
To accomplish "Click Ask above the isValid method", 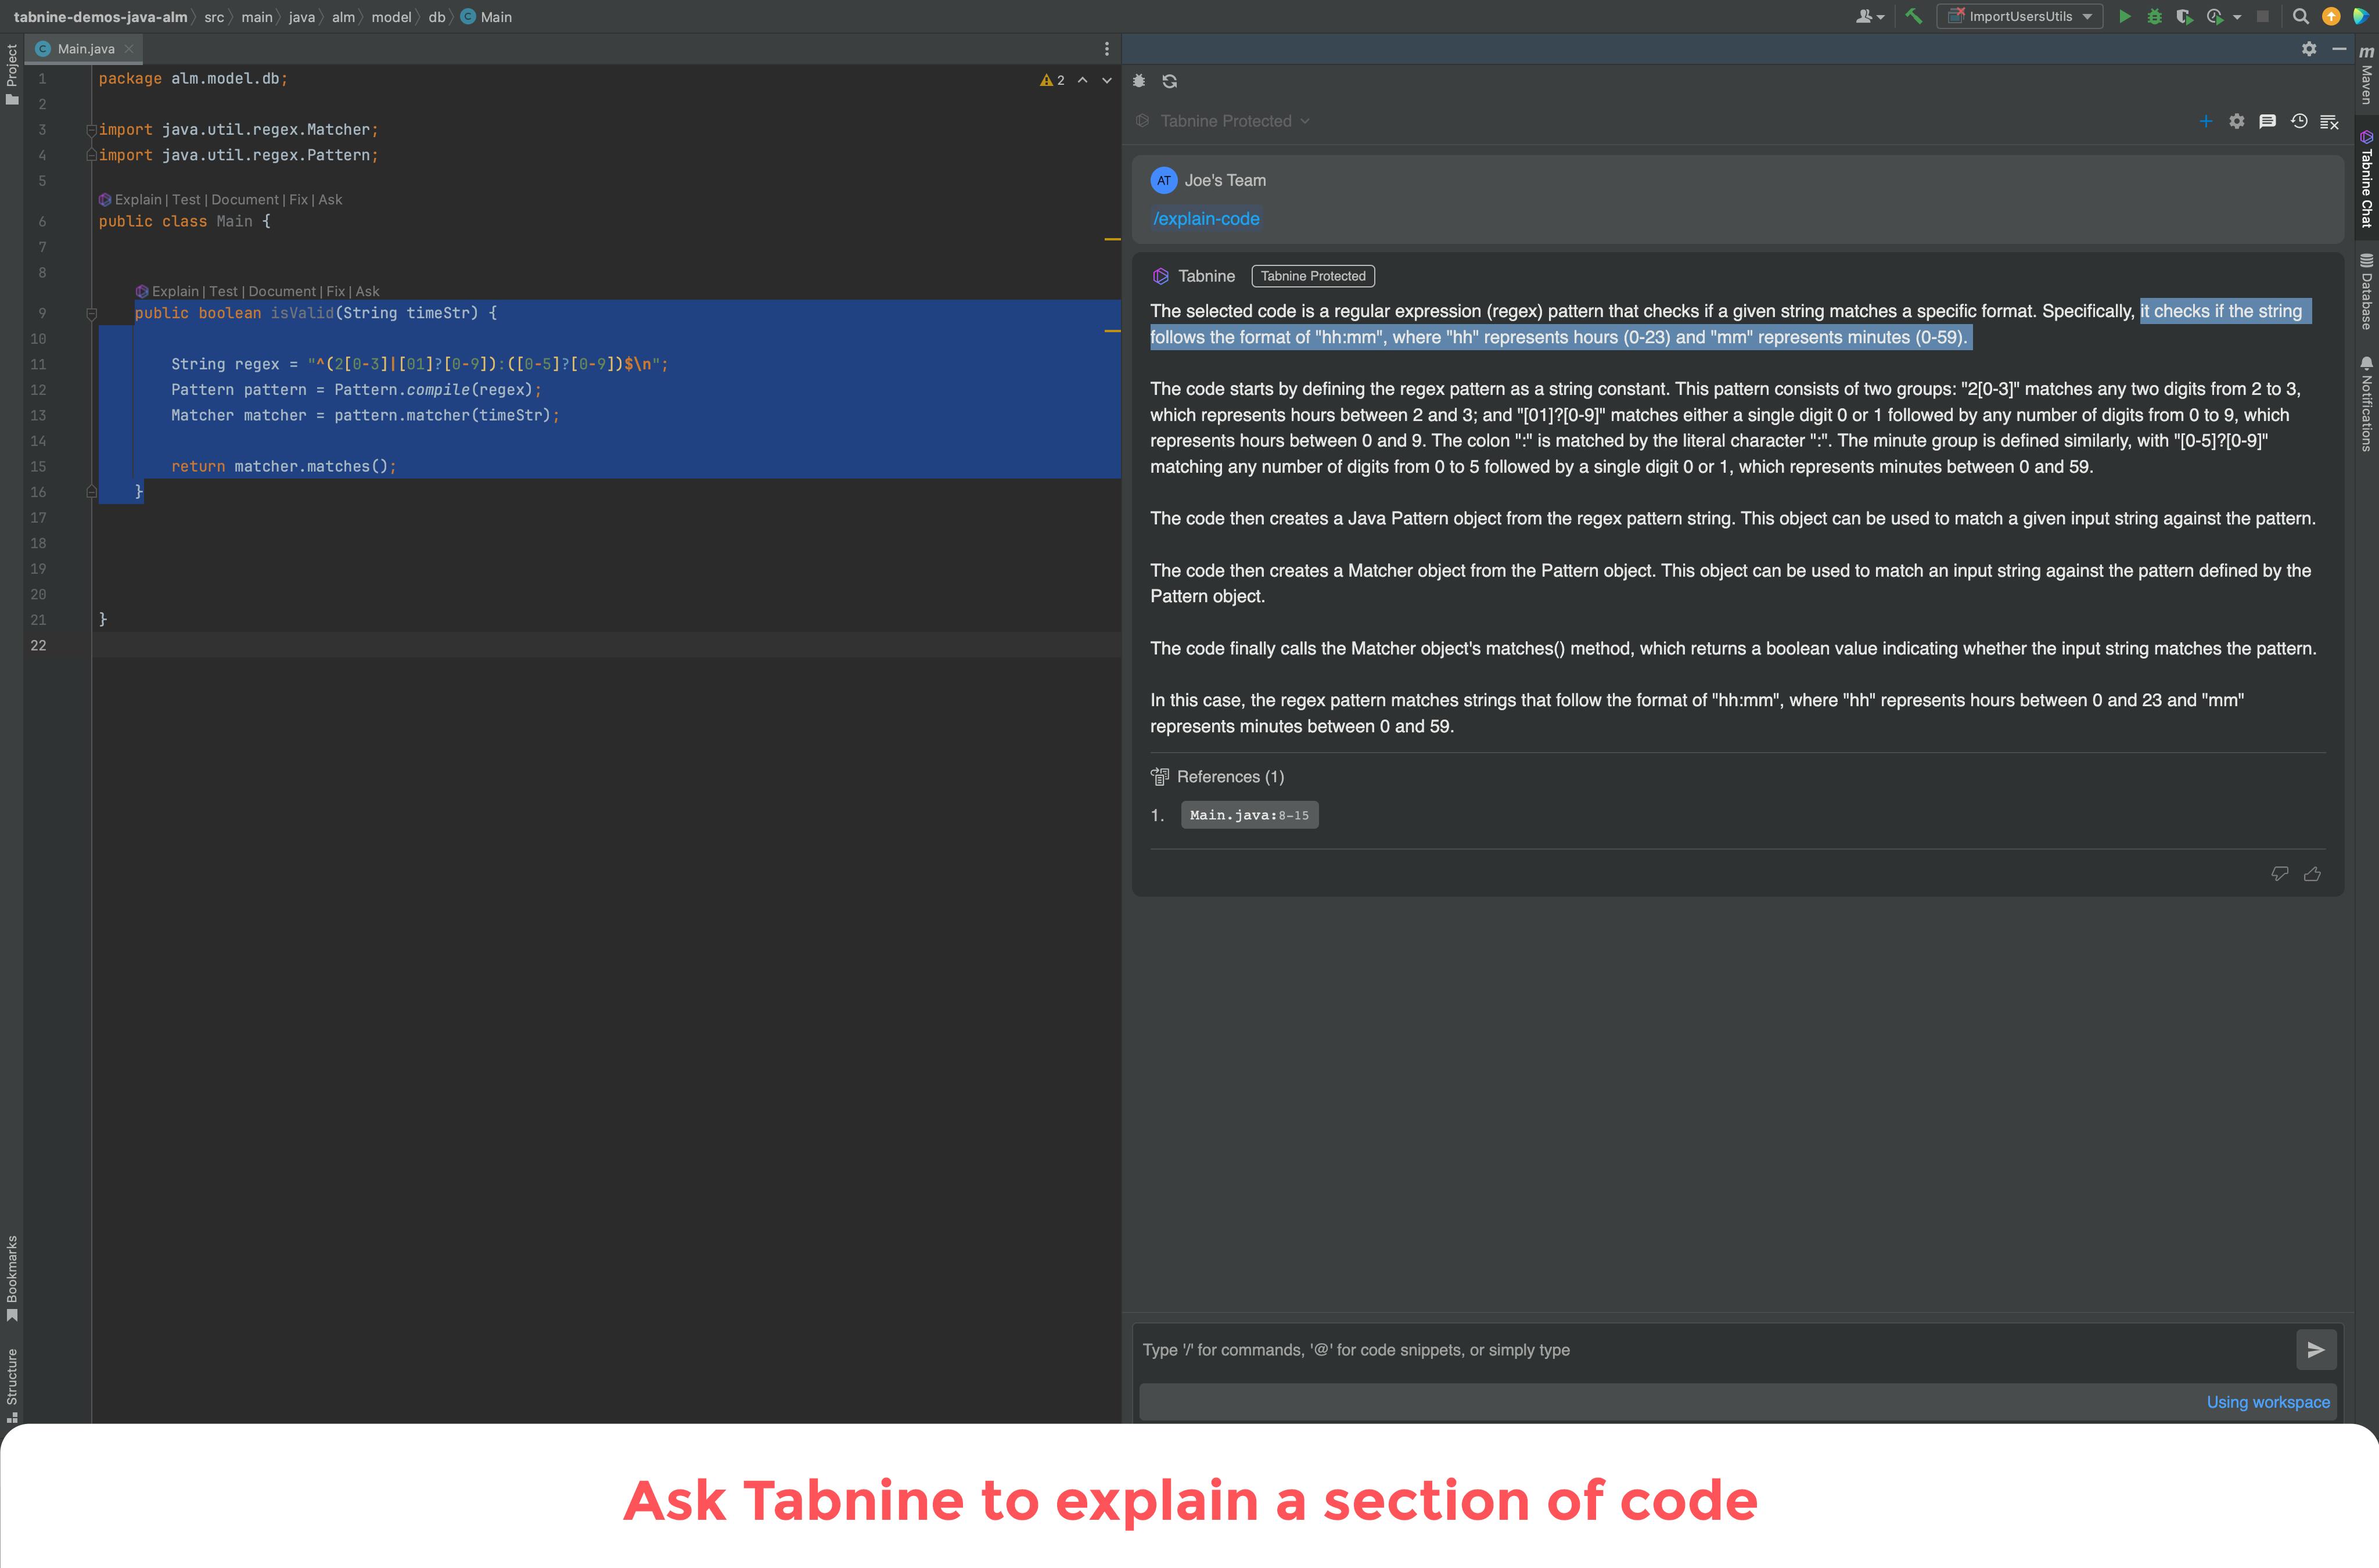I will pyautogui.click(x=367, y=292).
